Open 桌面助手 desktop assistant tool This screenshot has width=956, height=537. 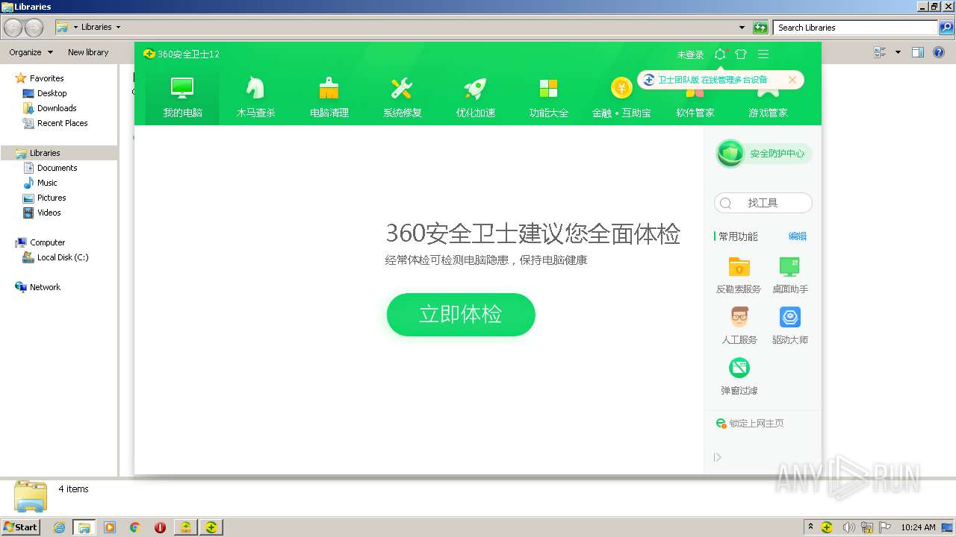[789, 274]
